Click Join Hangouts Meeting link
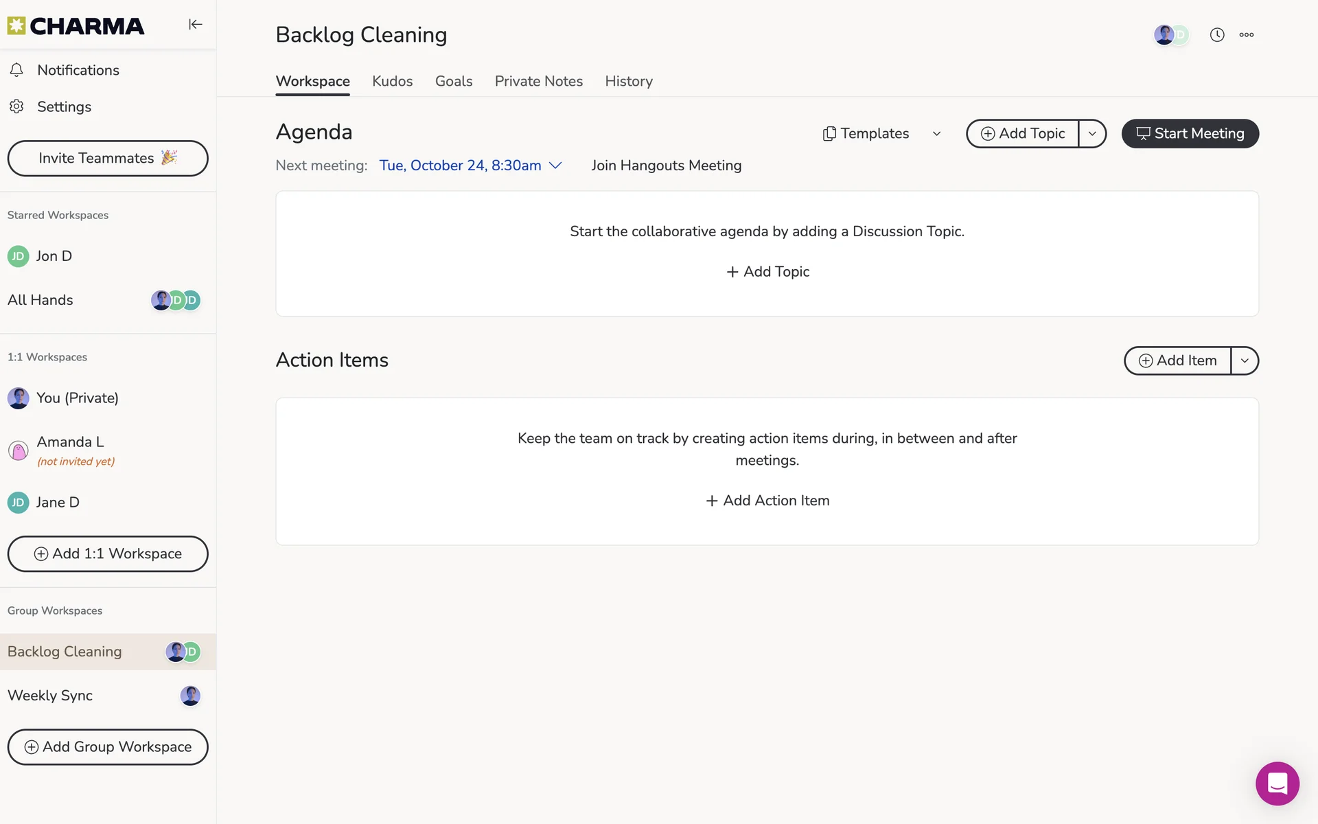 (x=666, y=165)
